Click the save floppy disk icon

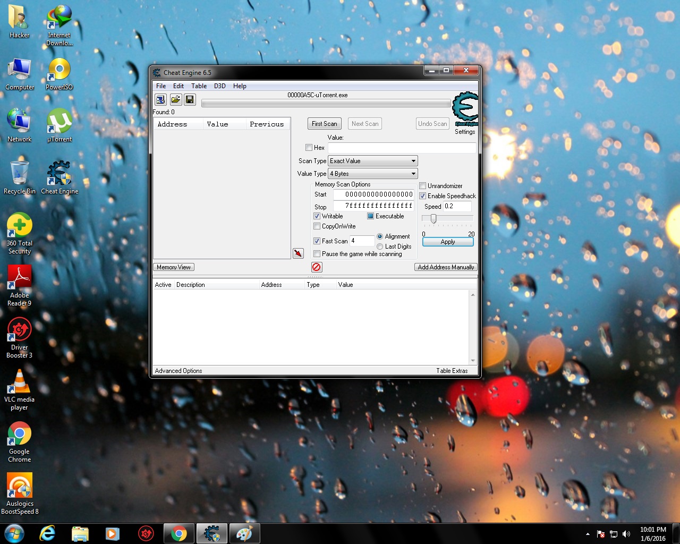(x=190, y=99)
